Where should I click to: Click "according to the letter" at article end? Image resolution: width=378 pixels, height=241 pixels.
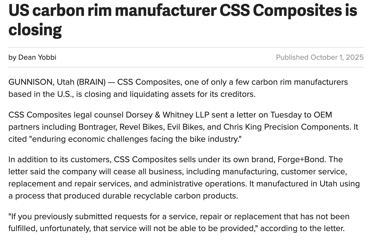[302, 229]
